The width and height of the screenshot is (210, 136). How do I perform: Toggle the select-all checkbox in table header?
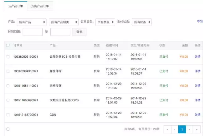(x=8, y=46)
